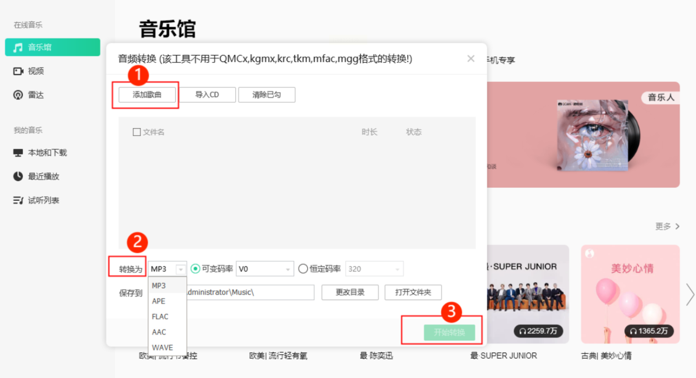Open 本地和下载 monitor icon
696x378 pixels.
(x=18, y=153)
